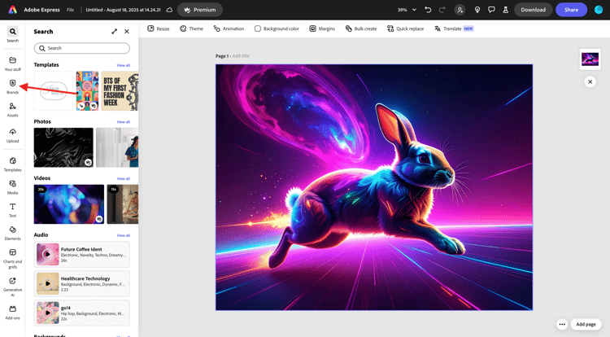Open Charts and grids panel
This screenshot has height=337, width=610.
coord(12,256)
